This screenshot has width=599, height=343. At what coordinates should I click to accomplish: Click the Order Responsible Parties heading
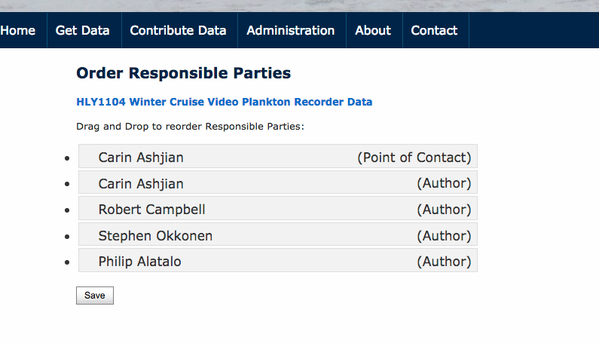click(183, 73)
